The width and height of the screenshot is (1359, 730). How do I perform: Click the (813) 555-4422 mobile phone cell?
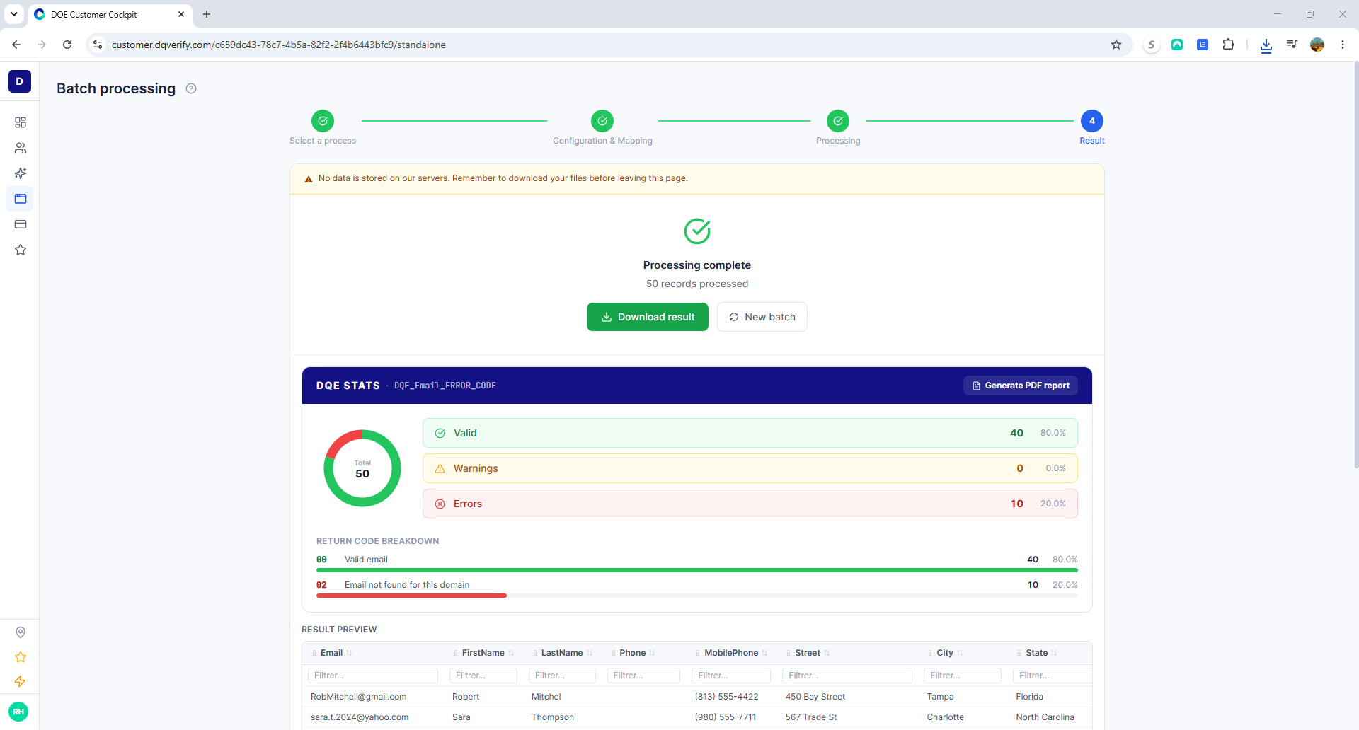point(727,697)
